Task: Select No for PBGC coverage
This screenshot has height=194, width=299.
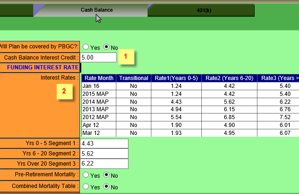Action: (x=106, y=47)
